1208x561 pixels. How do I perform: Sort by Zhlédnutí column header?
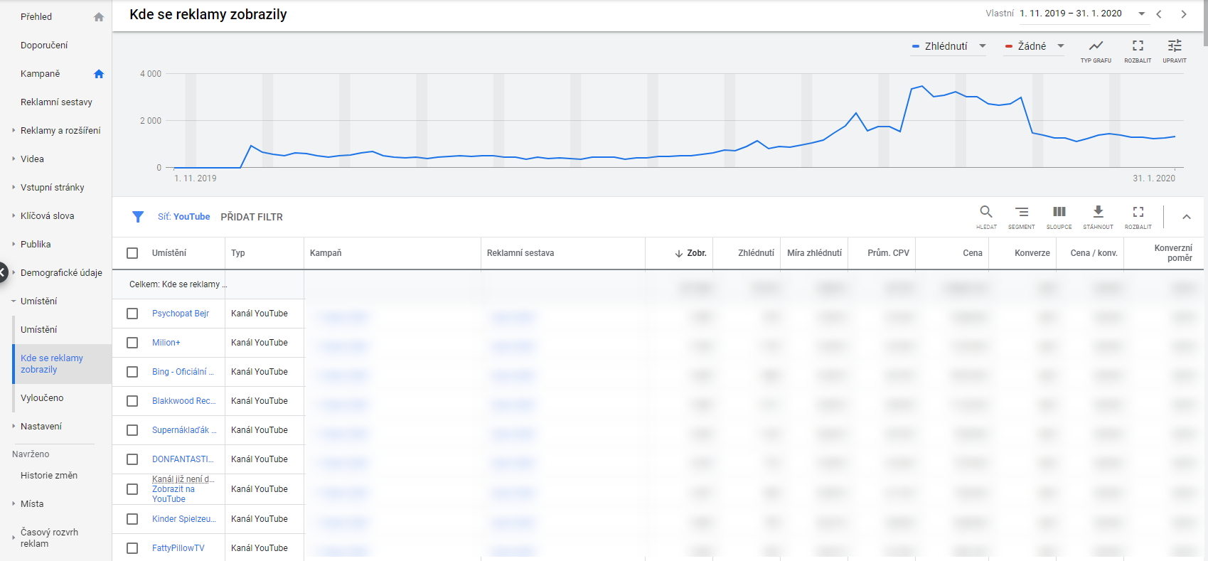pyautogui.click(x=756, y=253)
